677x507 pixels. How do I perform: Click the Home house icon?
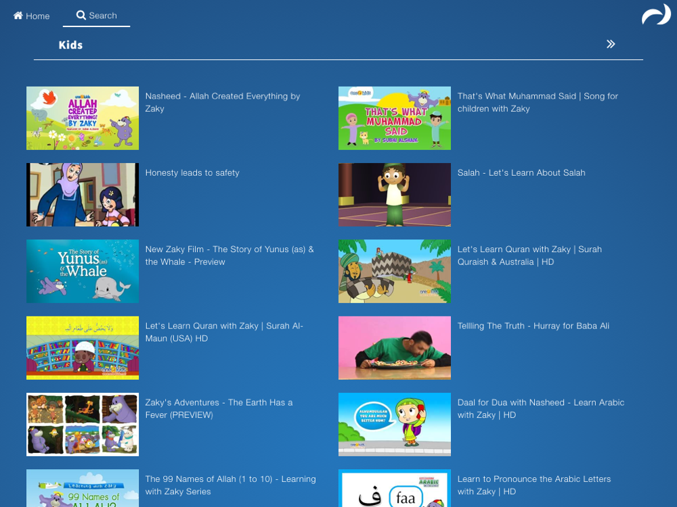(x=18, y=16)
